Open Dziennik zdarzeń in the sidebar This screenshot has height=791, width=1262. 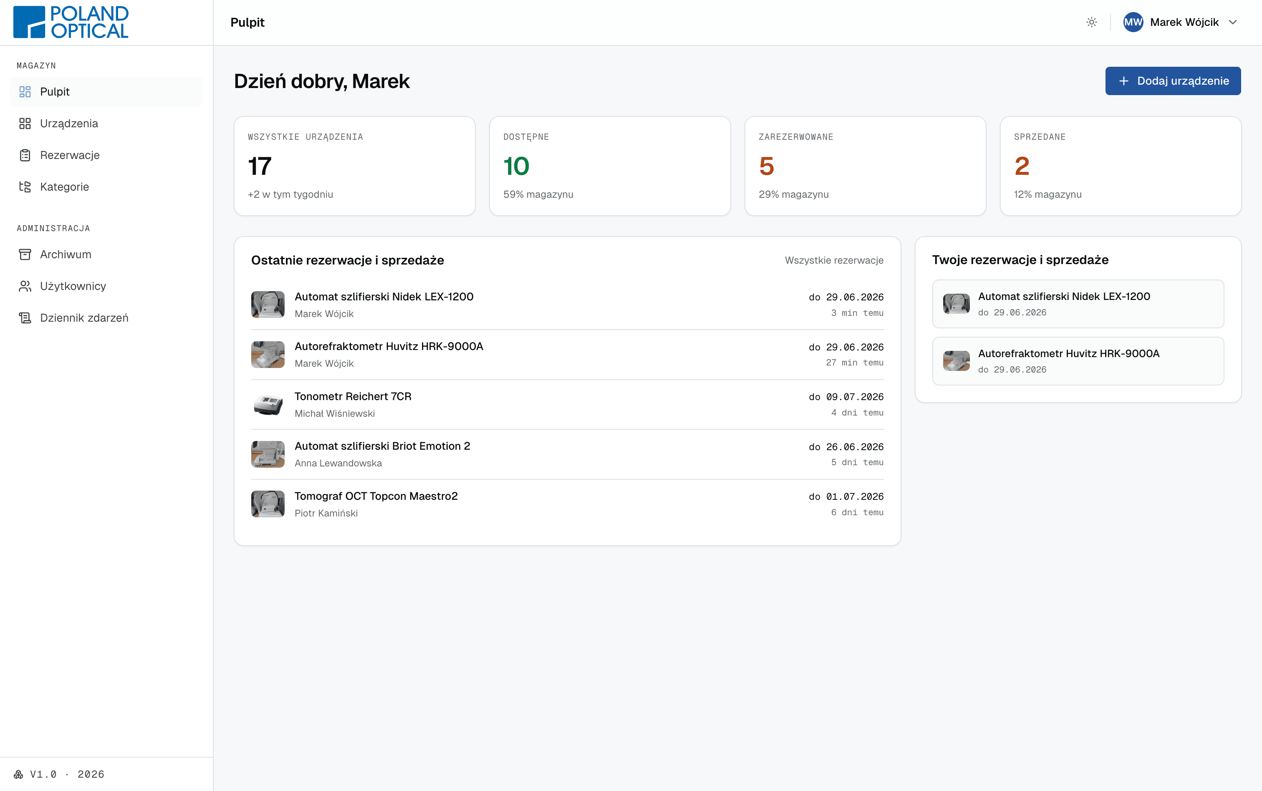[106, 317]
